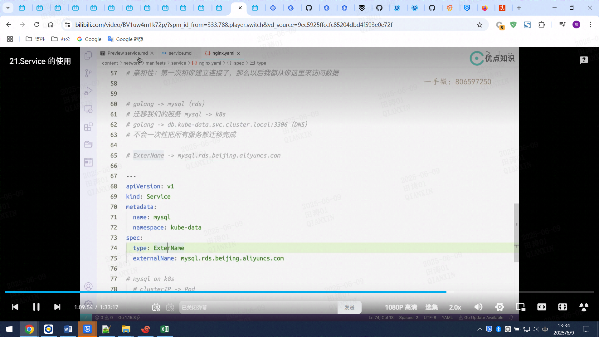Mute the video volume
The height and width of the screenshot is (337, 599).
tap(478, 307)
